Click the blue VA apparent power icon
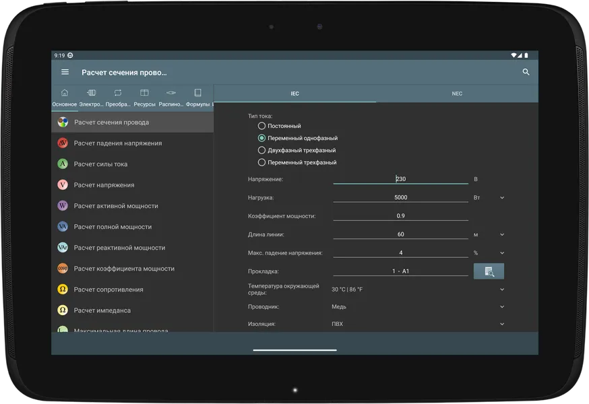 point(63,226)
